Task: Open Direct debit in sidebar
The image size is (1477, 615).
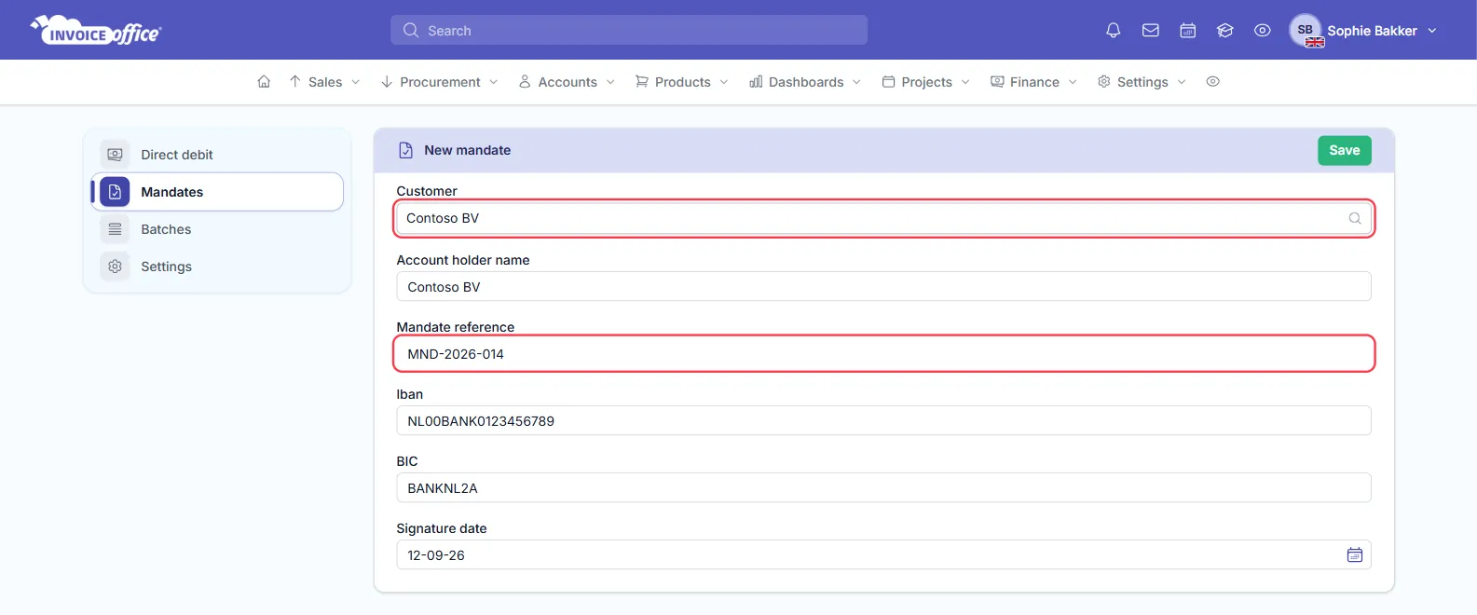Action: click(217, 155)
